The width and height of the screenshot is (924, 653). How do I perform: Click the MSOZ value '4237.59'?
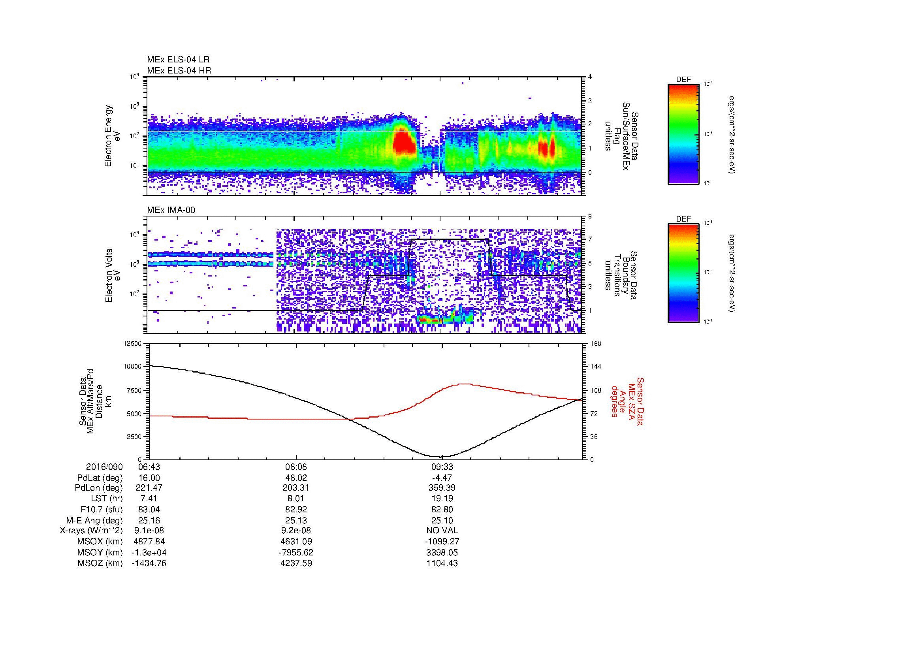tap(296, 563)
